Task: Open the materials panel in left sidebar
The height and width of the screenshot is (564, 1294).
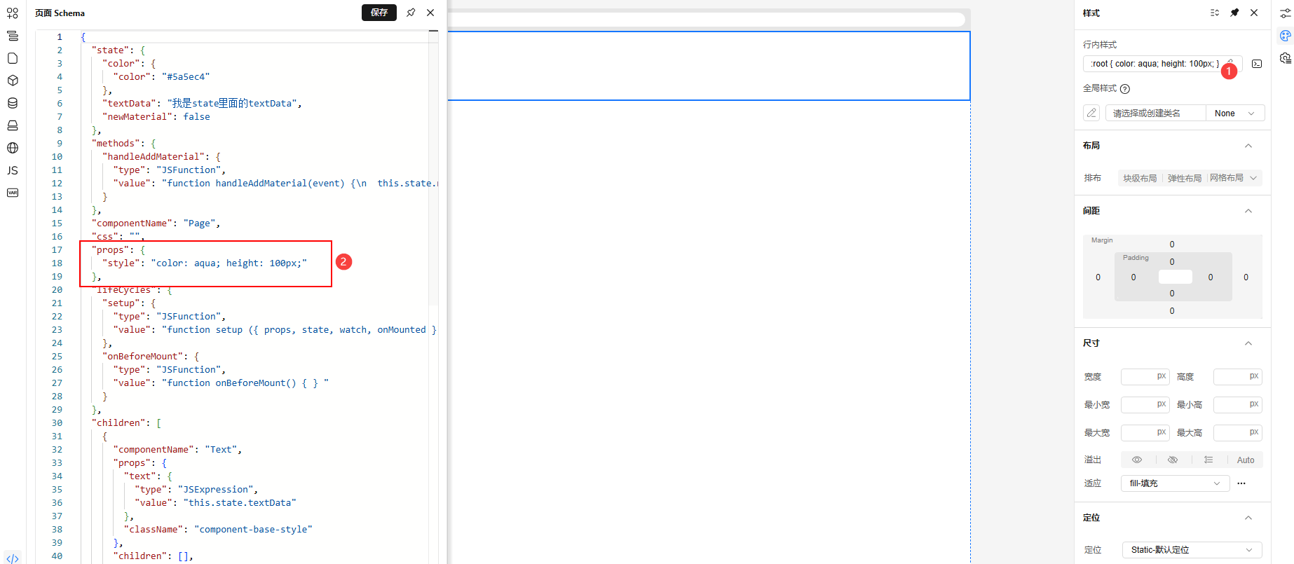Action: (x=13, y=13)
